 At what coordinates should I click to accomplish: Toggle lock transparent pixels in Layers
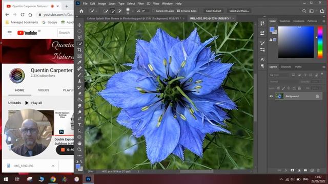coord(278,88)
